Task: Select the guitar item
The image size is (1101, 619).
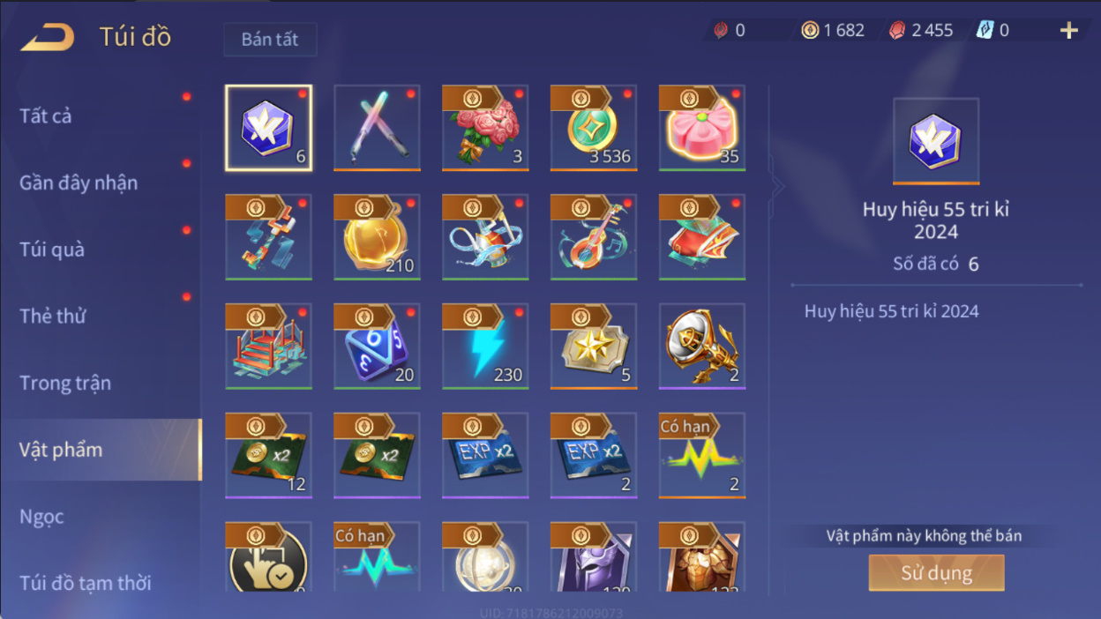Action: click(594, 237)
